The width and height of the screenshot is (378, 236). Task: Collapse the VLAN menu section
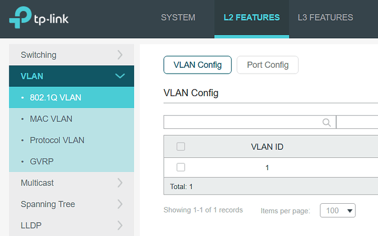point(121,76)
